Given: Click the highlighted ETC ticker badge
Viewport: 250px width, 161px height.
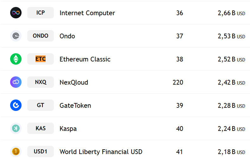Looking at the screenshot, I should (41, 59).
